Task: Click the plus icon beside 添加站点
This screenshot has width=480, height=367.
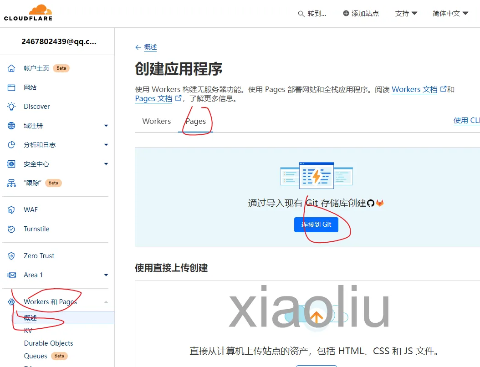Action: pos(346,13)
